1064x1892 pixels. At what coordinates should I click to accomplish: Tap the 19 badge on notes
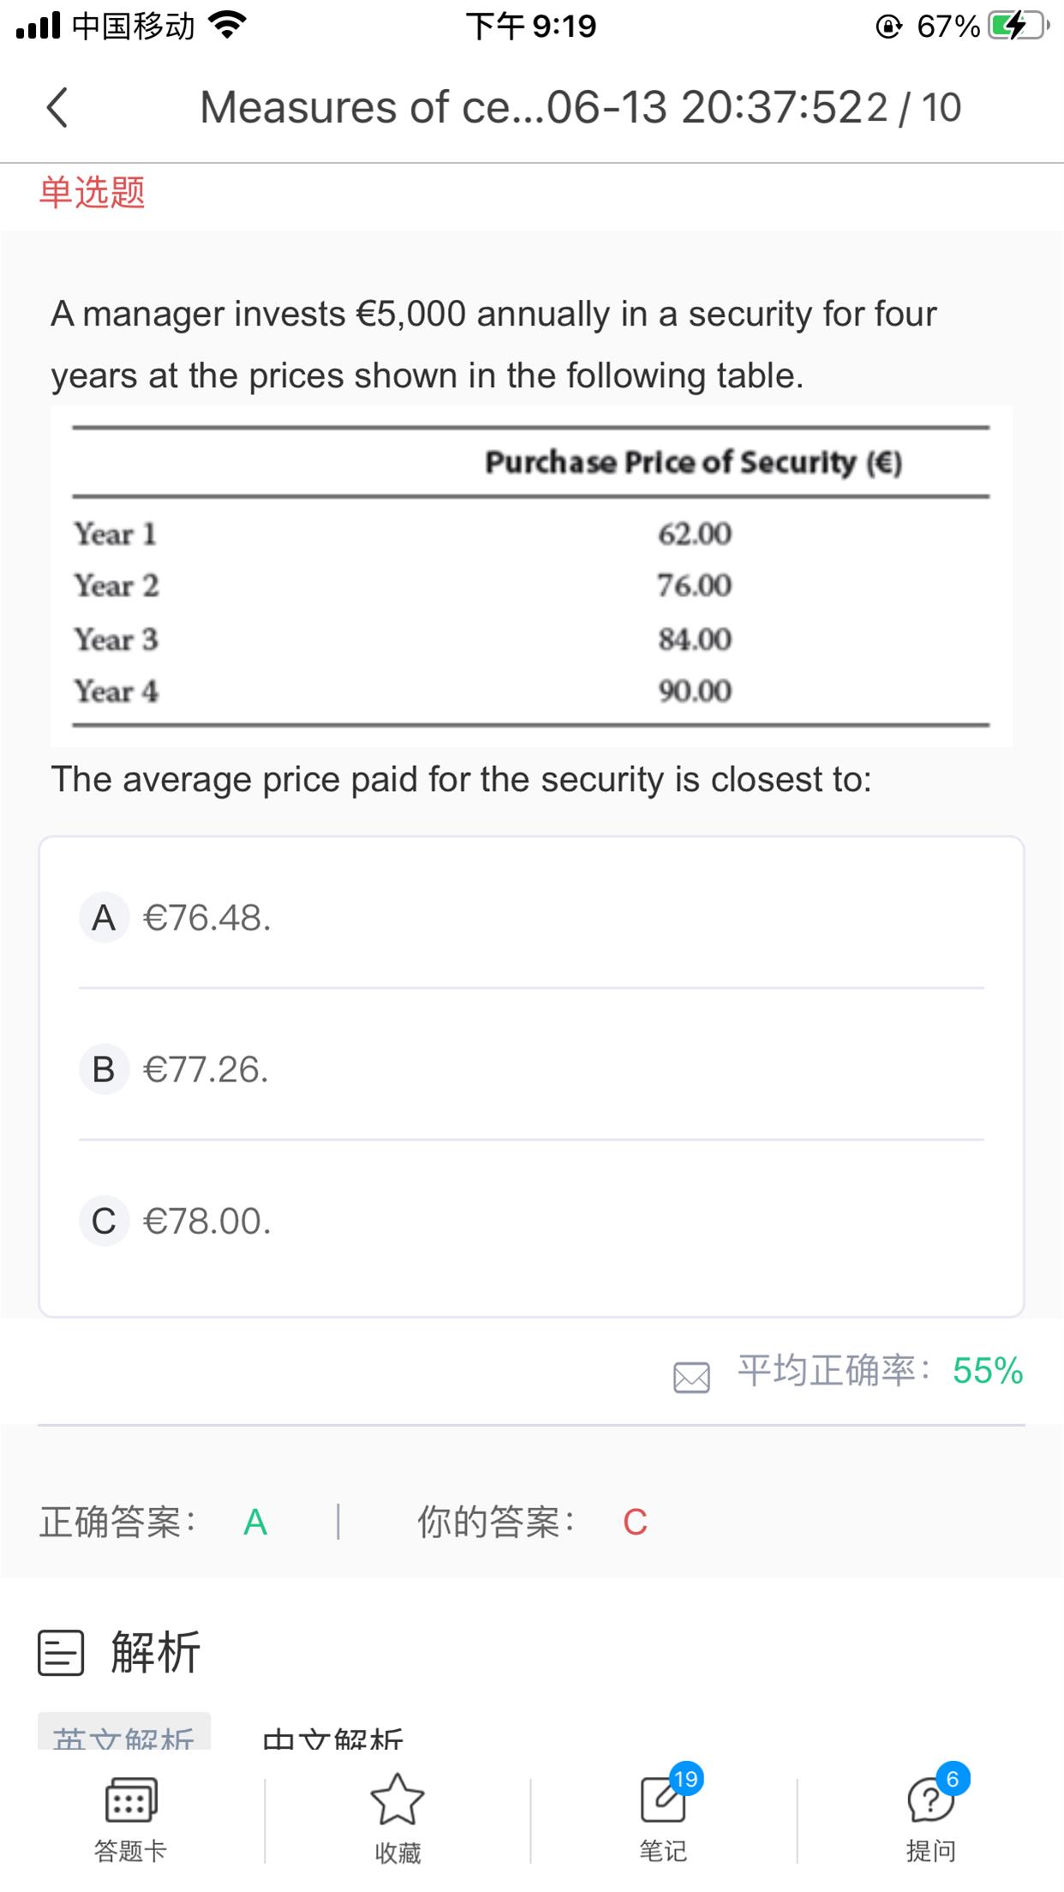pyautogui.click(x=685, y=1779)
